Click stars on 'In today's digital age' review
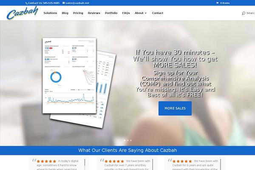Viewport: 255px width, 170px height. (x=46, y=161)
